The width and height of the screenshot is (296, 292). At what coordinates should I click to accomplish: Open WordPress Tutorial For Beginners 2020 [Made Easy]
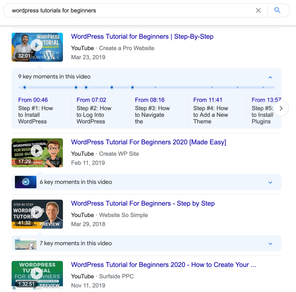point(149,142)
